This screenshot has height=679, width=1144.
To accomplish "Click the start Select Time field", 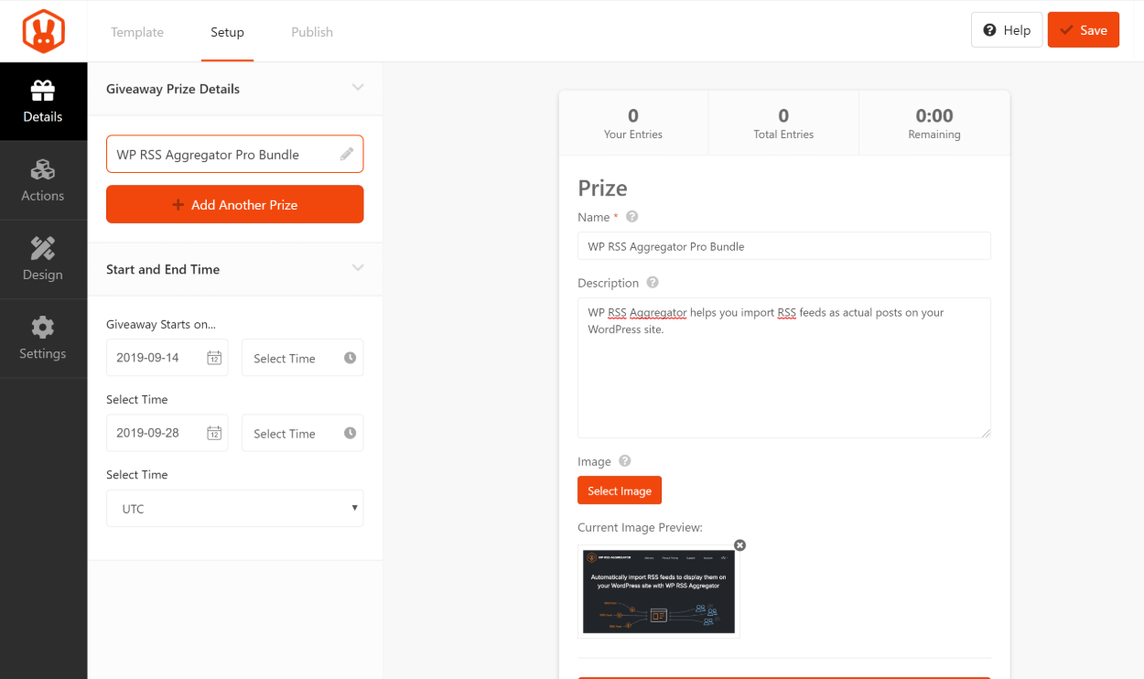I will 302,358.
